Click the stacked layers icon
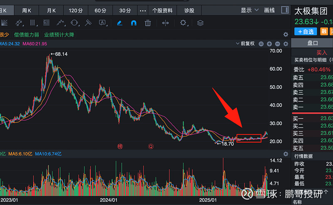 (200, 23)
